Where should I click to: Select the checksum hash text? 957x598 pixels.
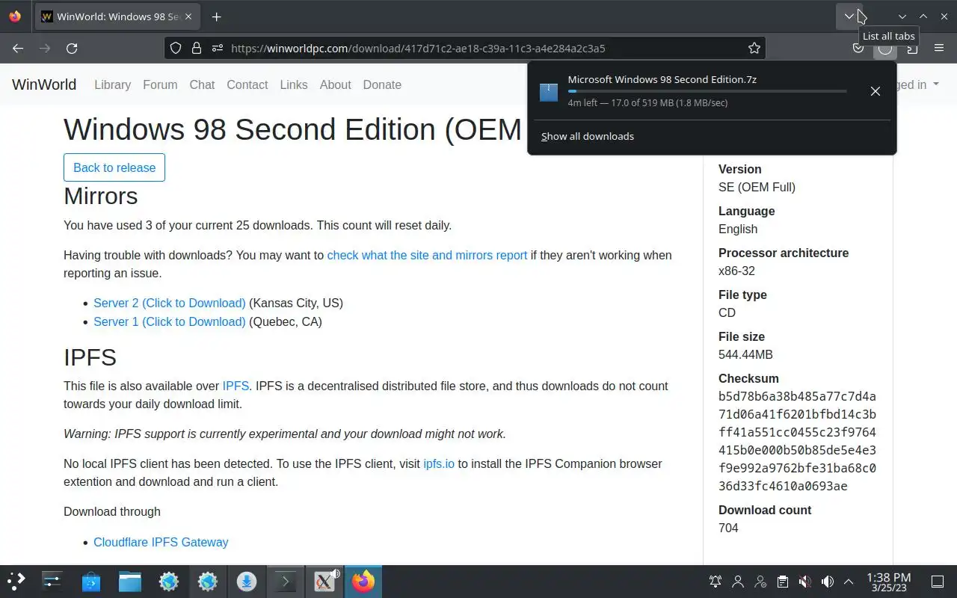tap(797, 441)
